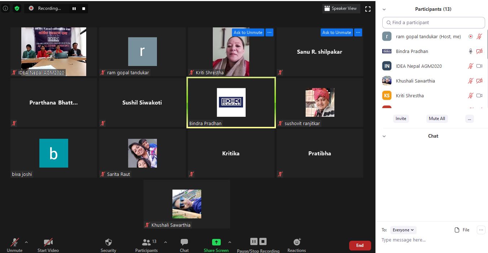Open Participants list from toolbar
The width and height of the screenshot is (488, 253).
coord(146,242)
